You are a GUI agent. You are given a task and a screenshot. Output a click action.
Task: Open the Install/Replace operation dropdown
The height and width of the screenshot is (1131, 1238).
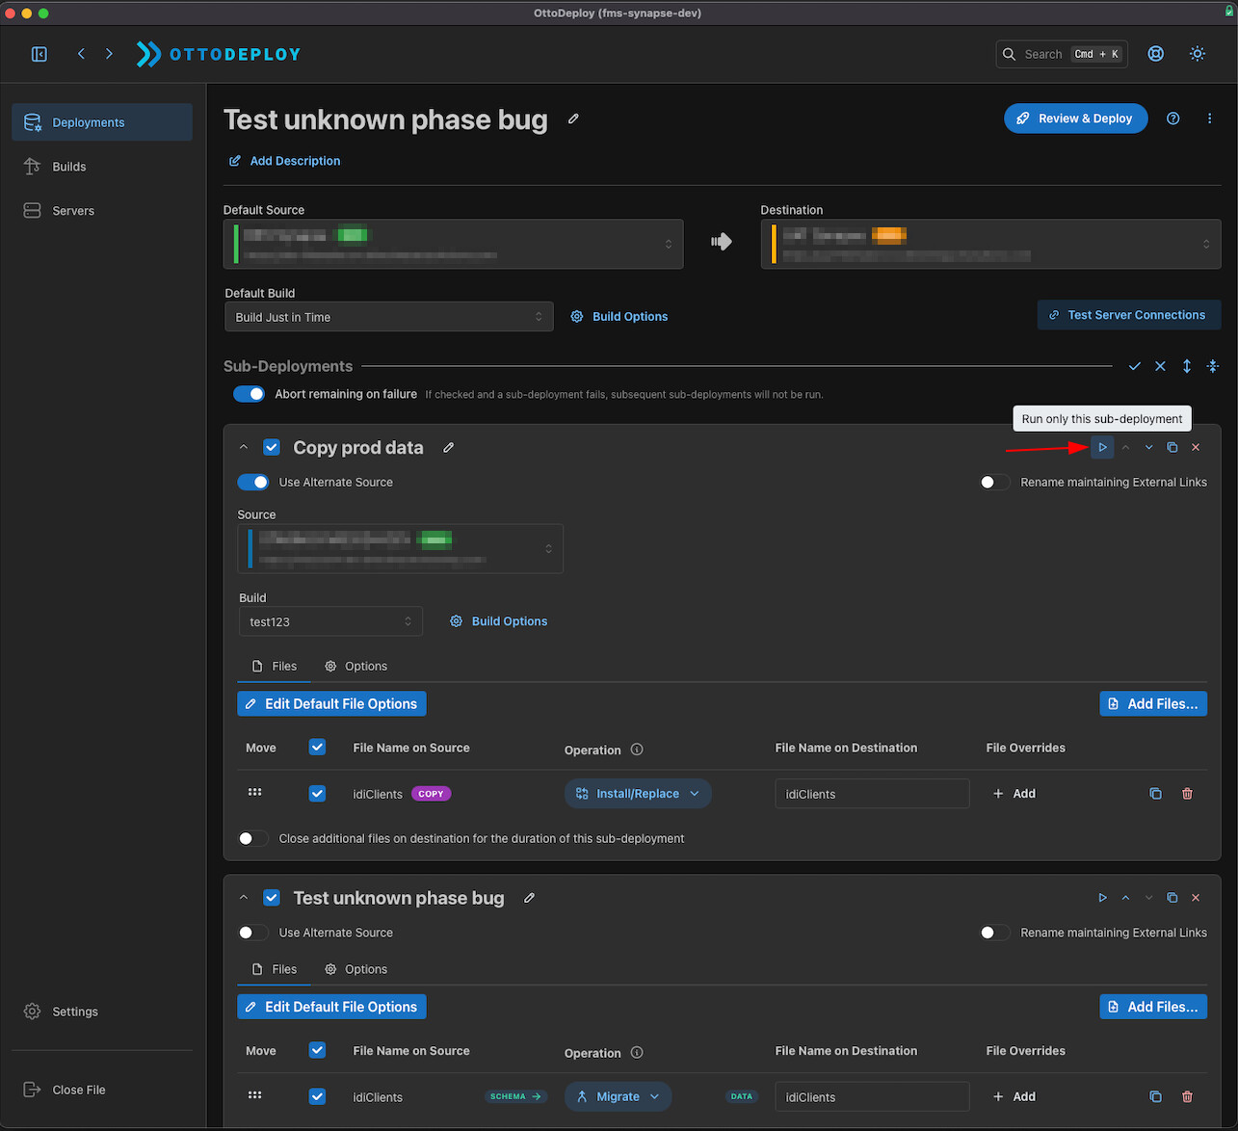tap(638, 794)
